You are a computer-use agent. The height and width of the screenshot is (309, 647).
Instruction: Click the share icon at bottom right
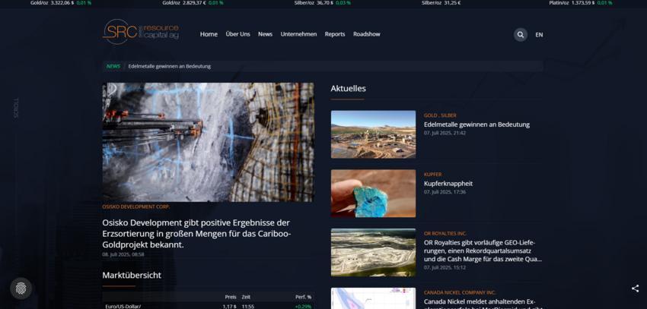click(x=635, y=289)
